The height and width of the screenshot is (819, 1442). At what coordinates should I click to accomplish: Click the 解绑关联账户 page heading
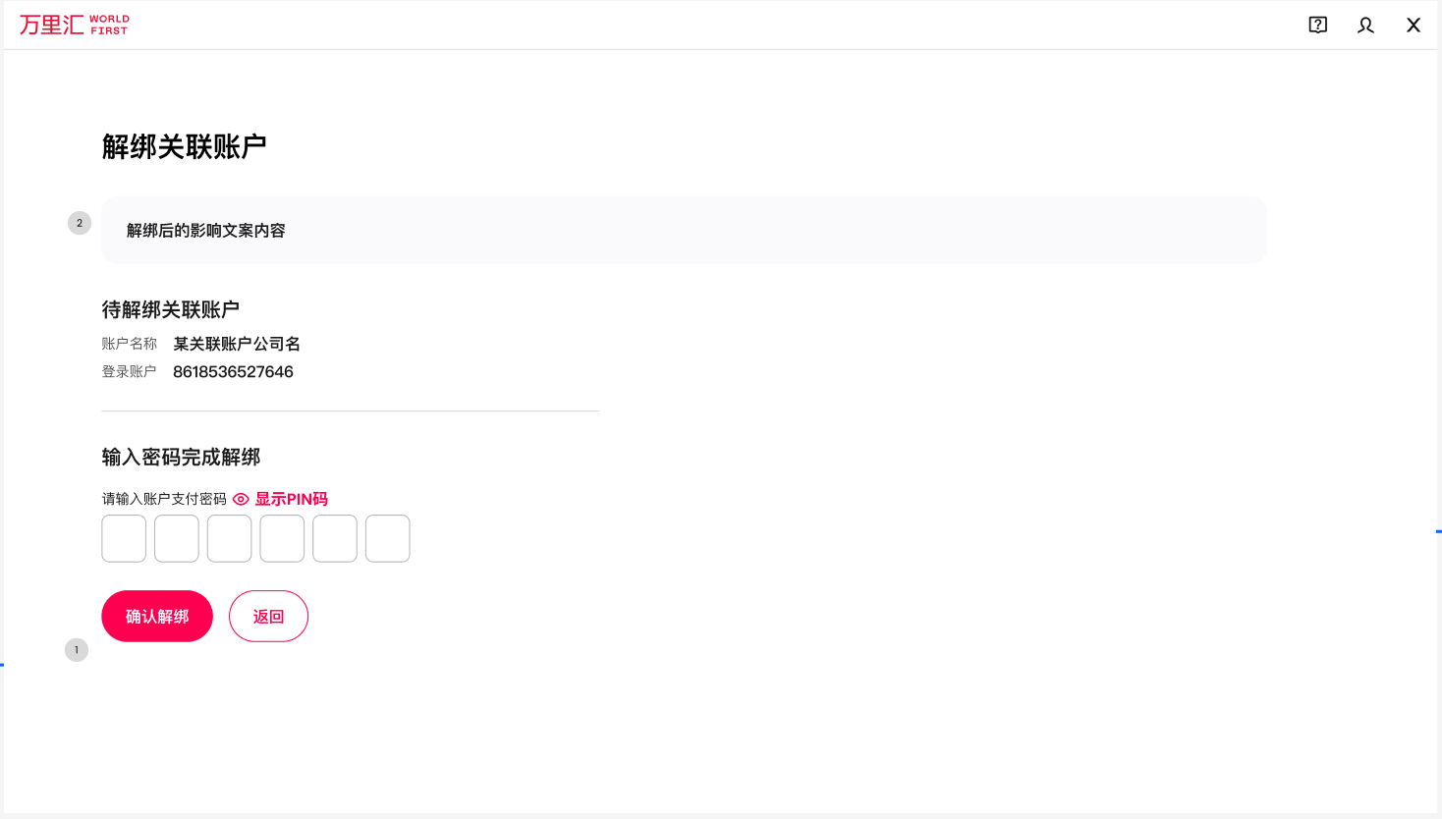tap(185, 146)
